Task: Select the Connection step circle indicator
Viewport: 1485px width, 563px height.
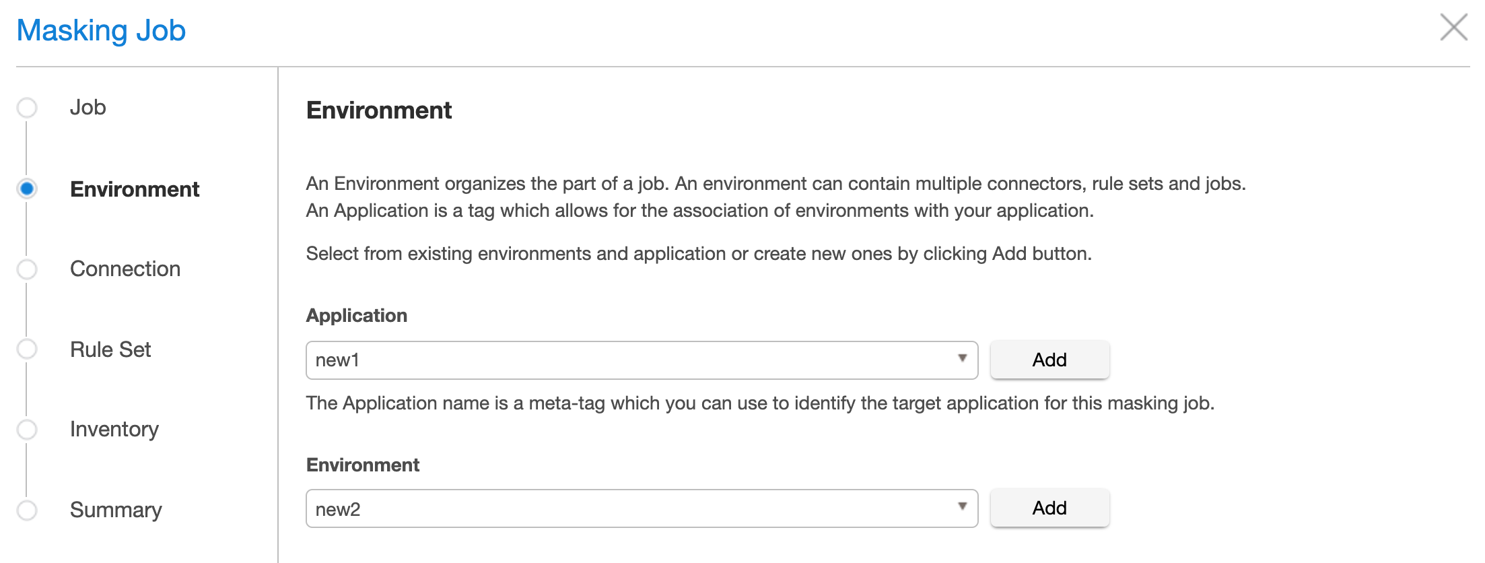Action: (x=27, y=269)
